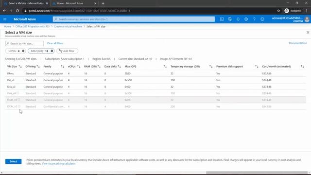Select the D4s_v3 VM size row
Screen dimensions: 311x175
tap(155, 87)
